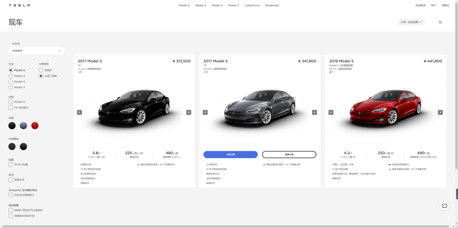This screenshot has width=458, height=228.
Task: Click the 现车 page heading
Action: pyautogui.click(x=16, y=22)
